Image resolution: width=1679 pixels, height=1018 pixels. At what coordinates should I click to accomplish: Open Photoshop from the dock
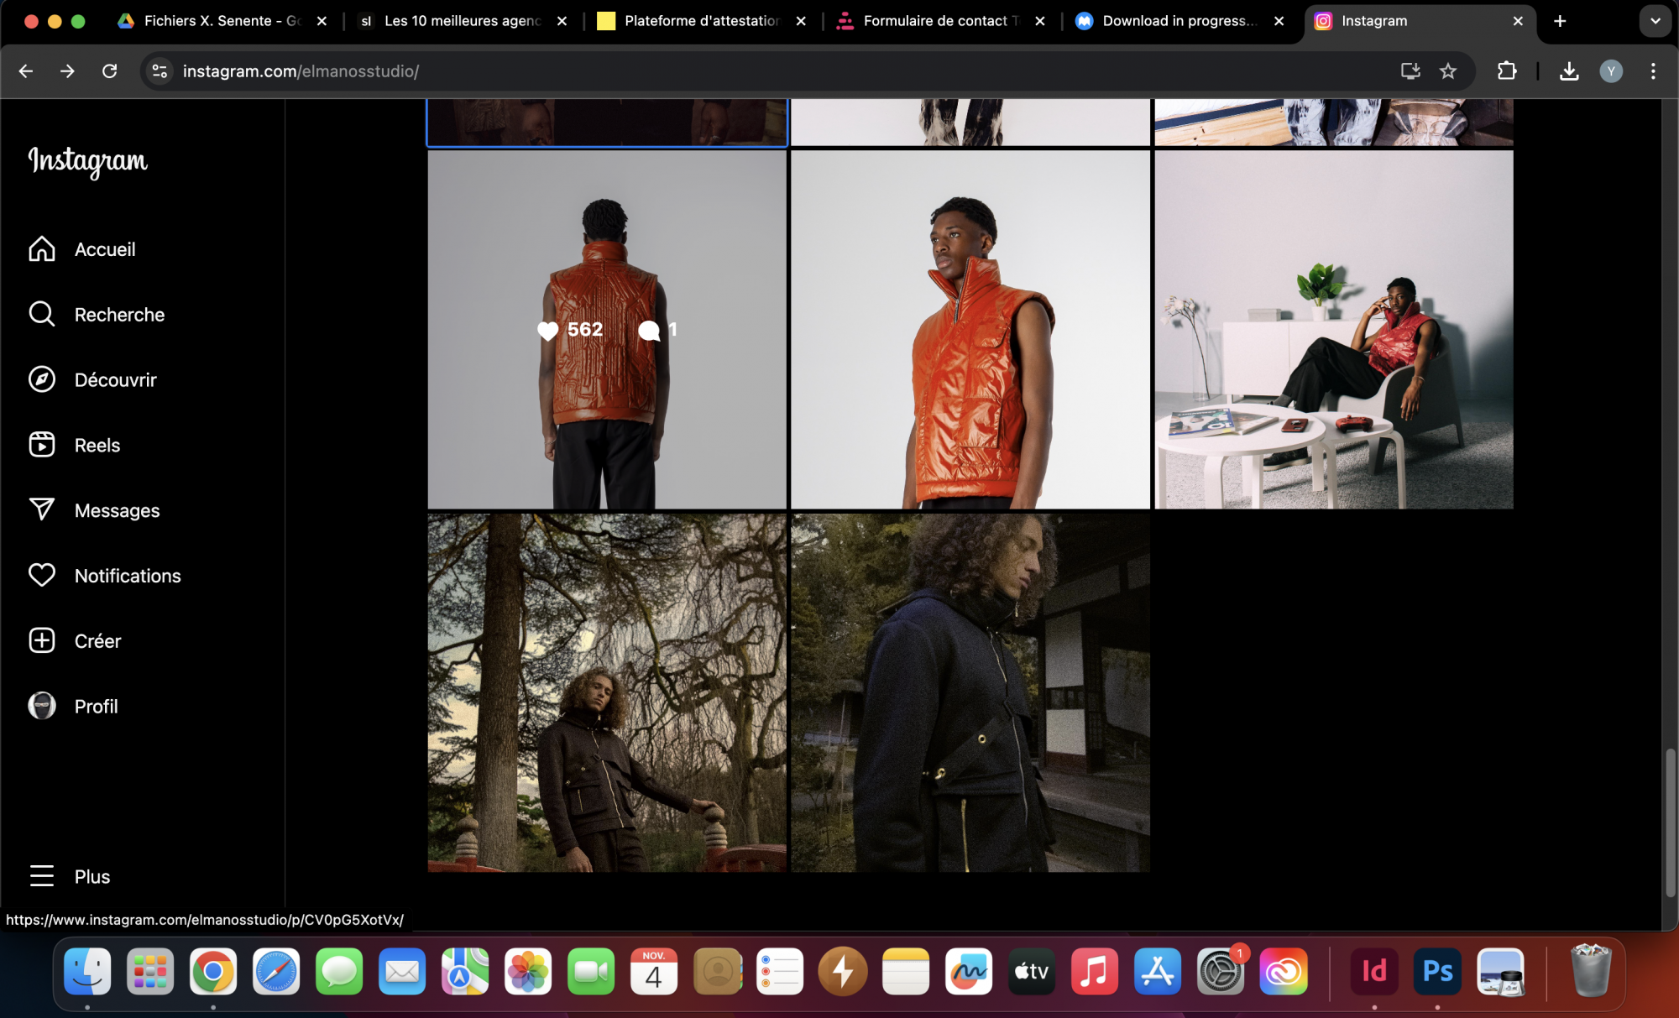click(x=1436, y=972)
